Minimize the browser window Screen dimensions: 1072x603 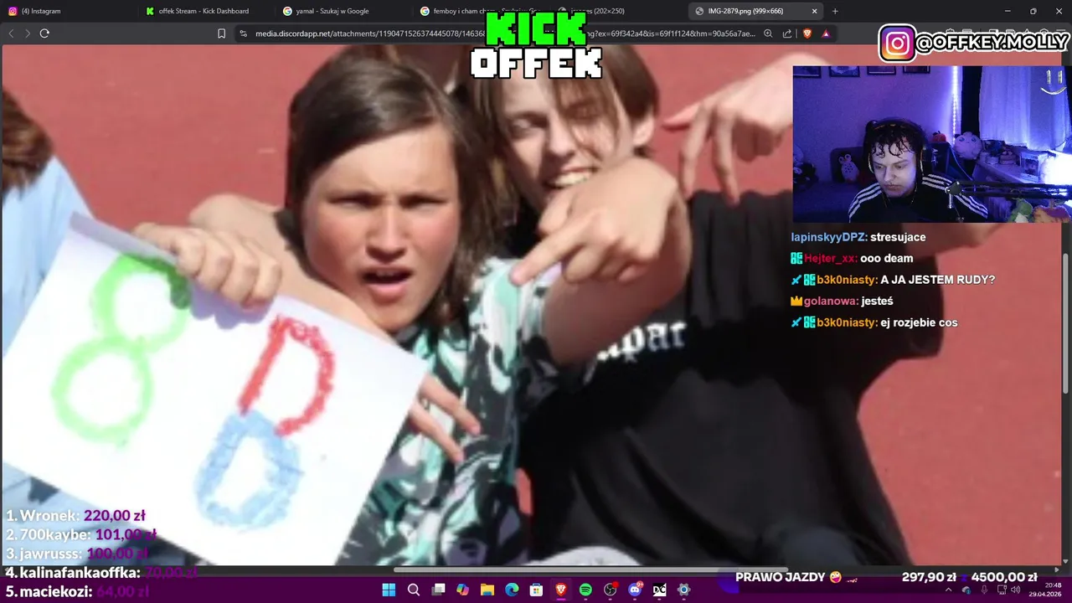(x=1008, y=11)
